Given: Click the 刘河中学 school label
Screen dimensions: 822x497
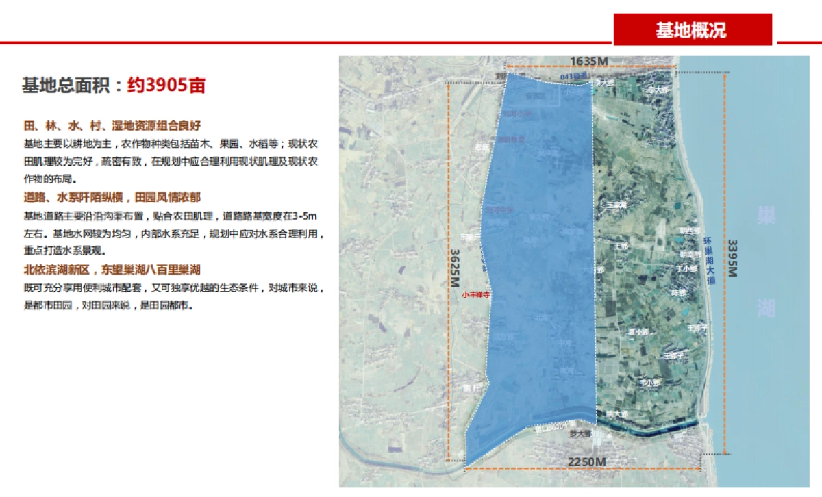Looking at the screenshot, I should 499,209.
